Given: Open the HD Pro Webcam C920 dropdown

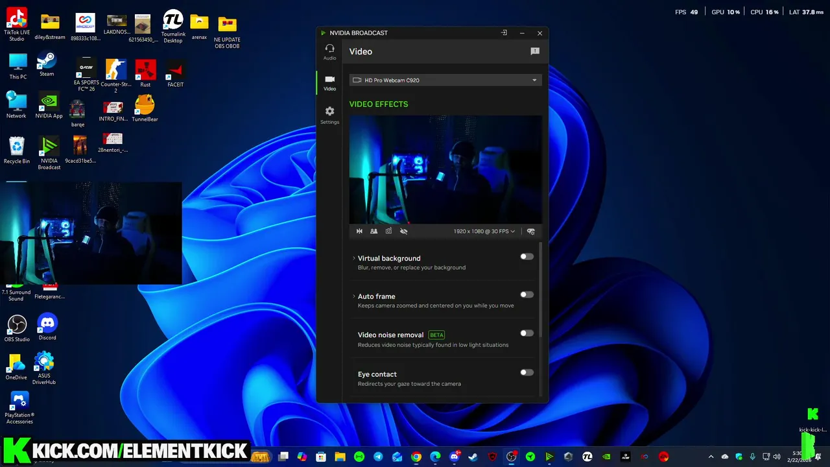Looking at the screenshot, I should pyautogui.click(x=445, y=80).
